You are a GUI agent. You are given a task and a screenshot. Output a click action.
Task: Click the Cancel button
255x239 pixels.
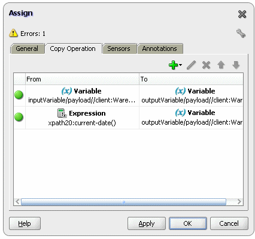point(229,223)
